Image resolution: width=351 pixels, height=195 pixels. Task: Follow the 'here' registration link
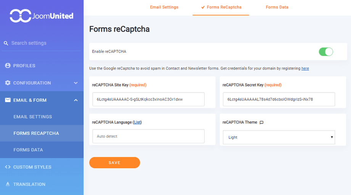coord(305,68)
